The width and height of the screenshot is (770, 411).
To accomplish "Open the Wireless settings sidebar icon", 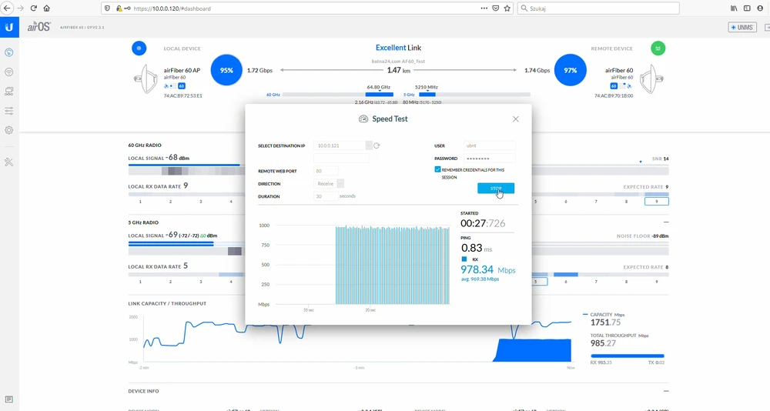I will [x=8, y=72].
